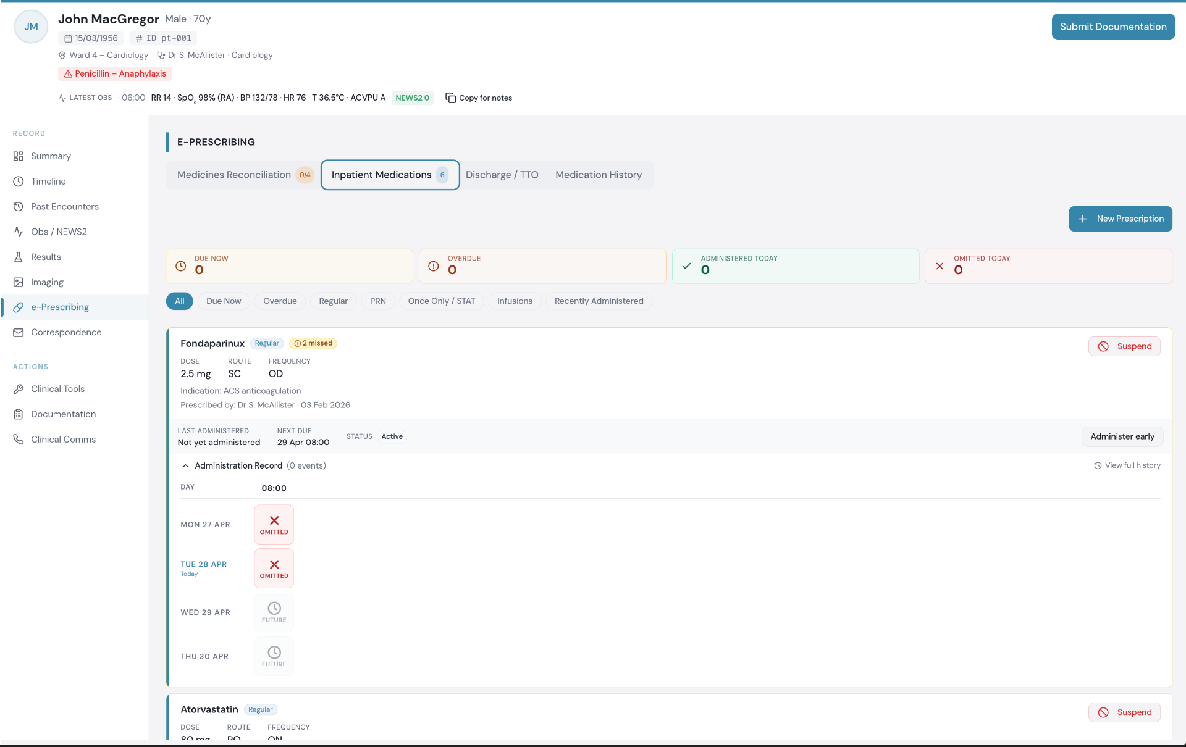The image size is (1186, 747).
Task: Click the Atorvastatin Regular badge
Action: 260,710
